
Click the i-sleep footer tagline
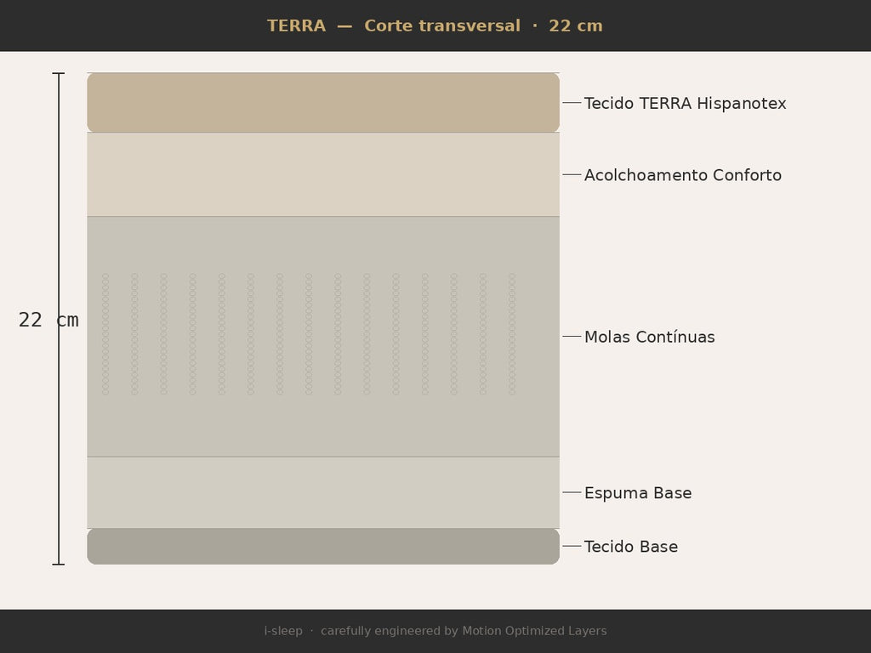pos(435,631)
